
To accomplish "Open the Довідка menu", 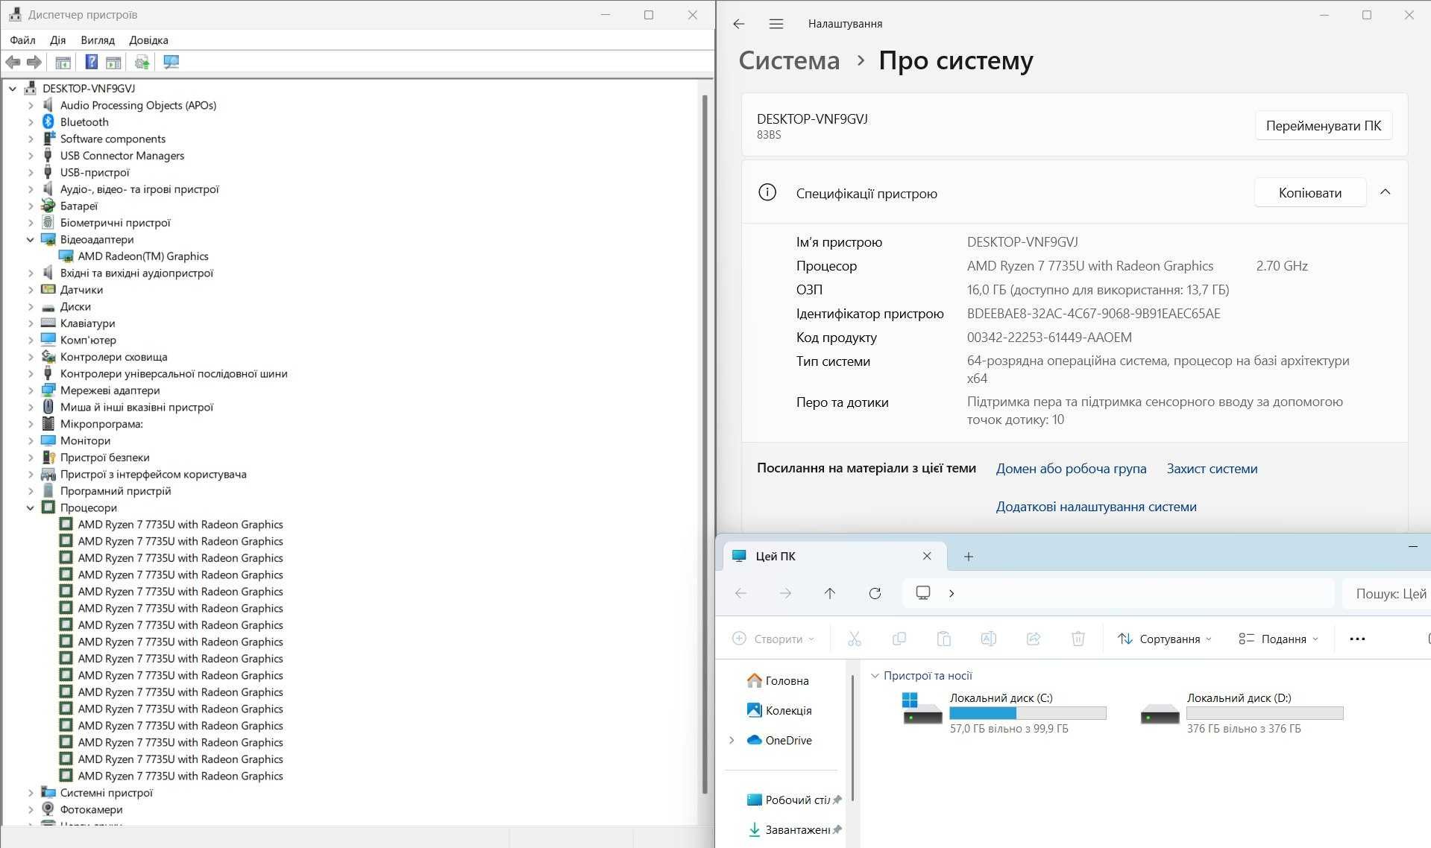I will coord(148,40).
